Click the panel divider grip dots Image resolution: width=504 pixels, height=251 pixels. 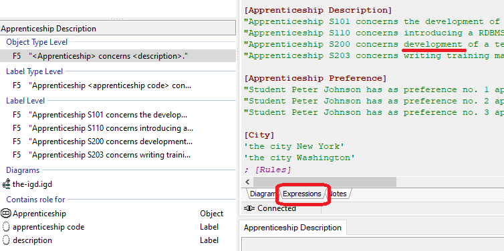click(118, 19)
